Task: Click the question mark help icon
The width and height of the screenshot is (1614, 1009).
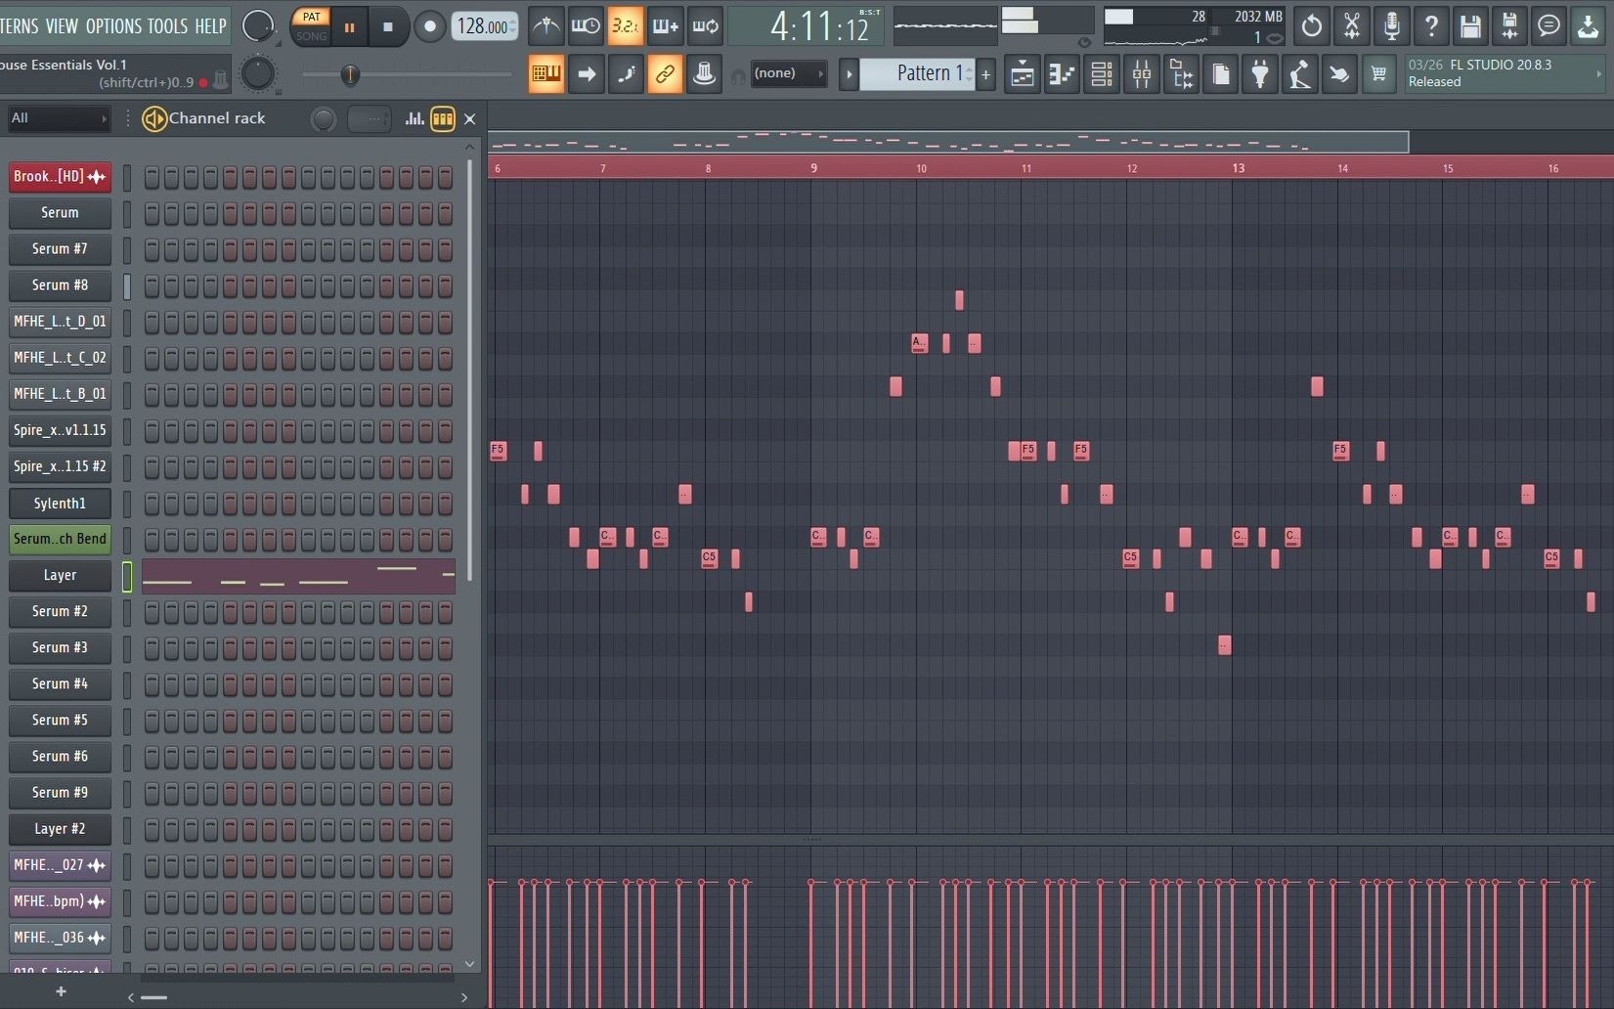Action: [1431, 26]
